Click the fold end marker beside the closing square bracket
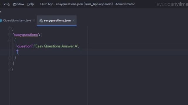This screenshot has width=188, height=105. click(x=10, y=64)
